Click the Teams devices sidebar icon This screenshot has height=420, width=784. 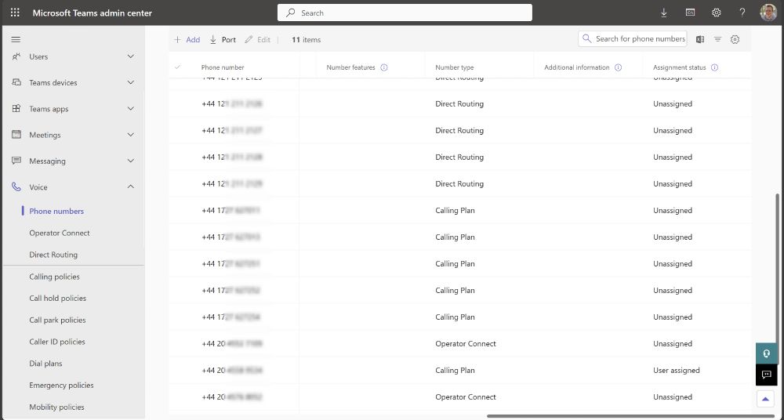16,82
